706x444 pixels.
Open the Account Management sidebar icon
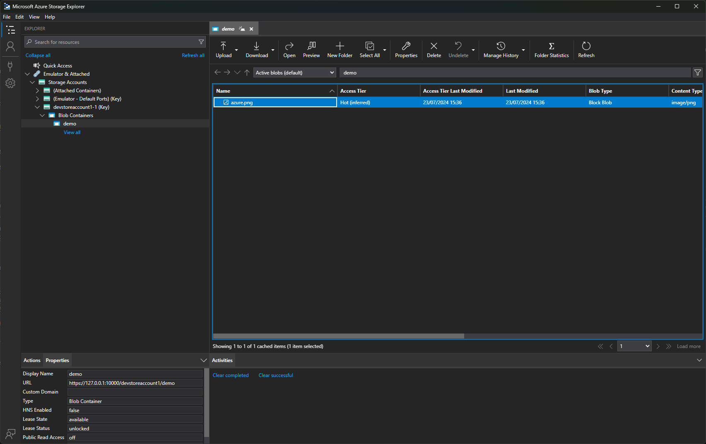pyautogui.click(x=10, y=46)
